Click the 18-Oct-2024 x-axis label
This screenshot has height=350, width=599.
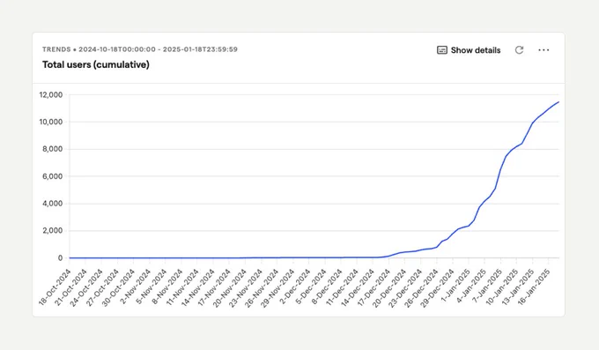point(55,287)
